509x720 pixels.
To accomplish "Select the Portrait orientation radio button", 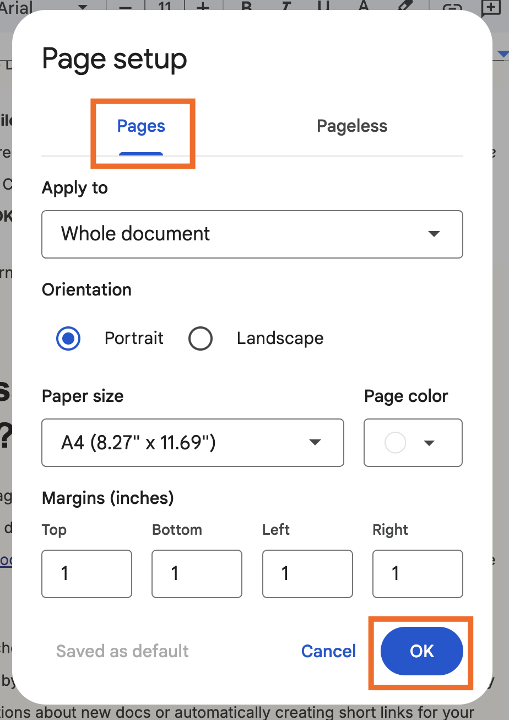I will tap(68, 338).
